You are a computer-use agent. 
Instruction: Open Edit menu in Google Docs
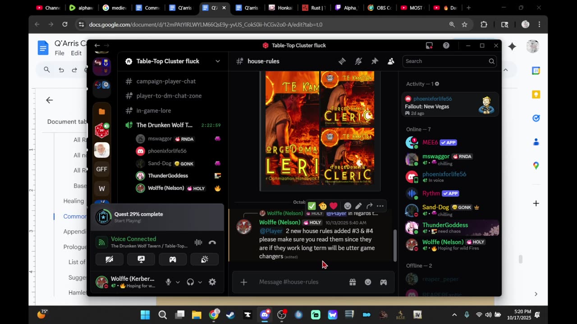click(x=76, y=53)
